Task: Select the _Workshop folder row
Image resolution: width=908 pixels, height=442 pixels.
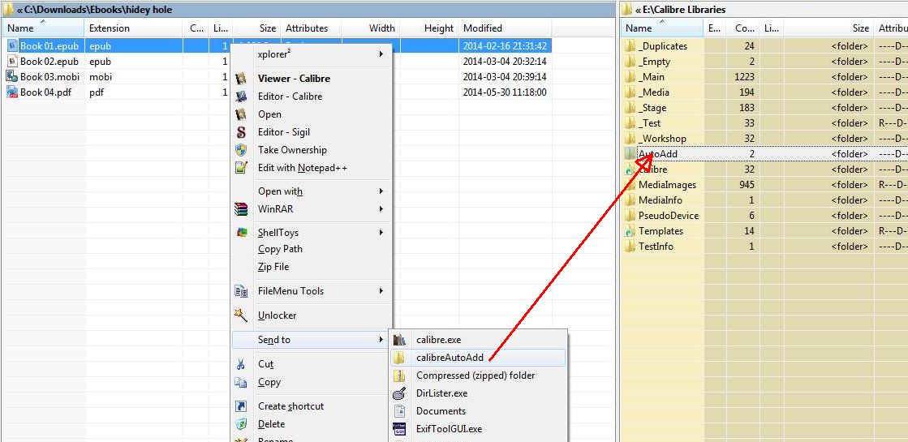Action: pos(764,139)
